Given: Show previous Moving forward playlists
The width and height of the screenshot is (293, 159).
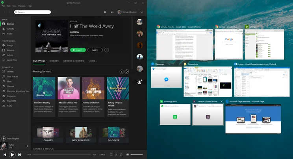Looking at the screenshot, I should pyautogui.click(x=121, y=72).
